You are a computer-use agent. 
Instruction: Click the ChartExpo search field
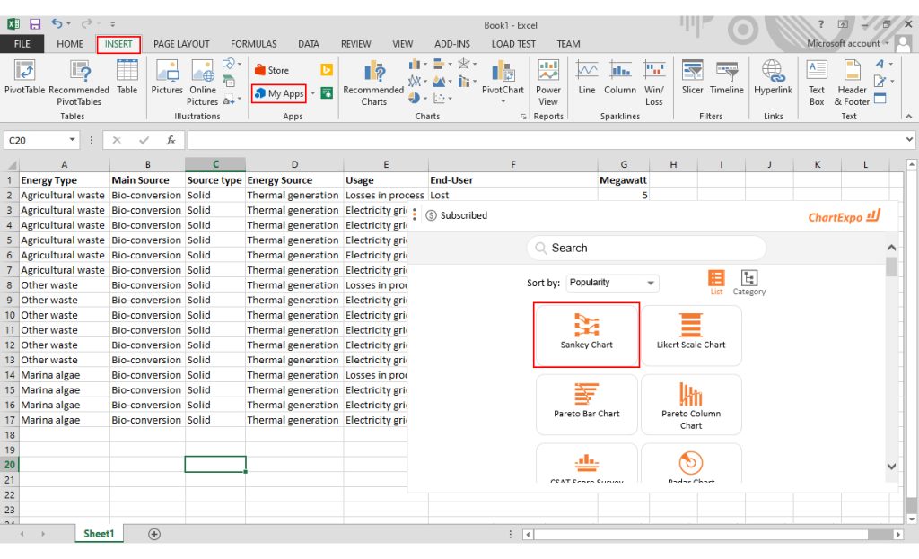point(647,249)
